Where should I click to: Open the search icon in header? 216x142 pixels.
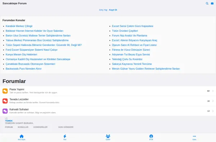click(207, 4)
